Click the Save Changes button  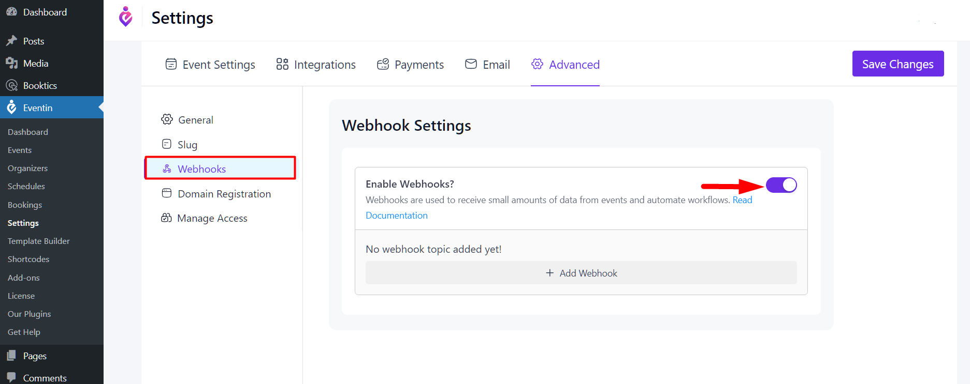coord(898,64)
